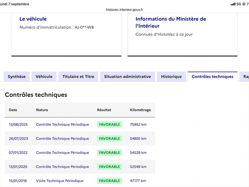Go to the Historique tab
The width and height of the screenshot is (249, 187).
(171, 76)
